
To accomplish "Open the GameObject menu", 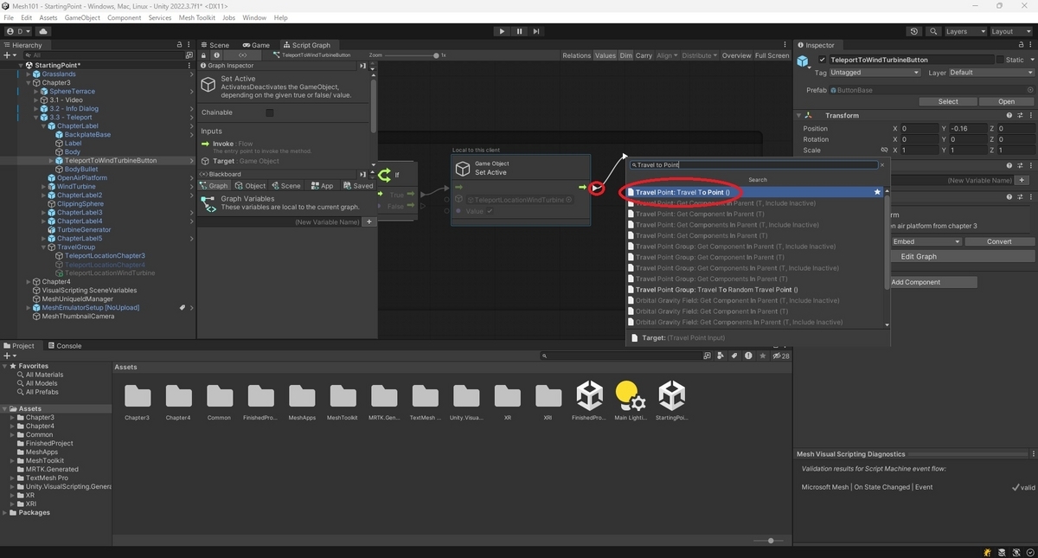I will [x=82, y=17].
